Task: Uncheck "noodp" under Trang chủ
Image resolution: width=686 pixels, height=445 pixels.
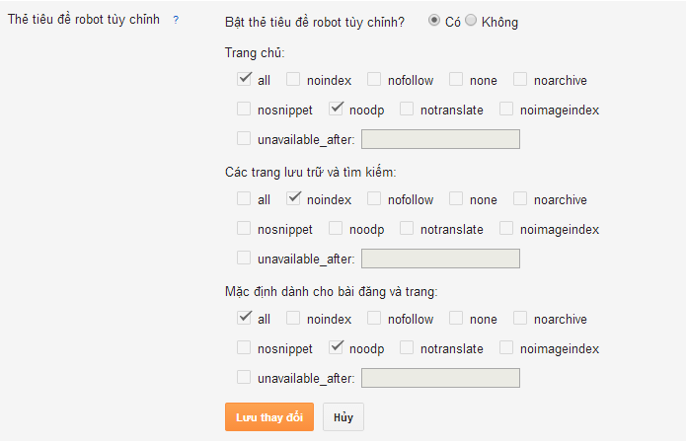Action: pyautogui.click(x=336, y=109)
